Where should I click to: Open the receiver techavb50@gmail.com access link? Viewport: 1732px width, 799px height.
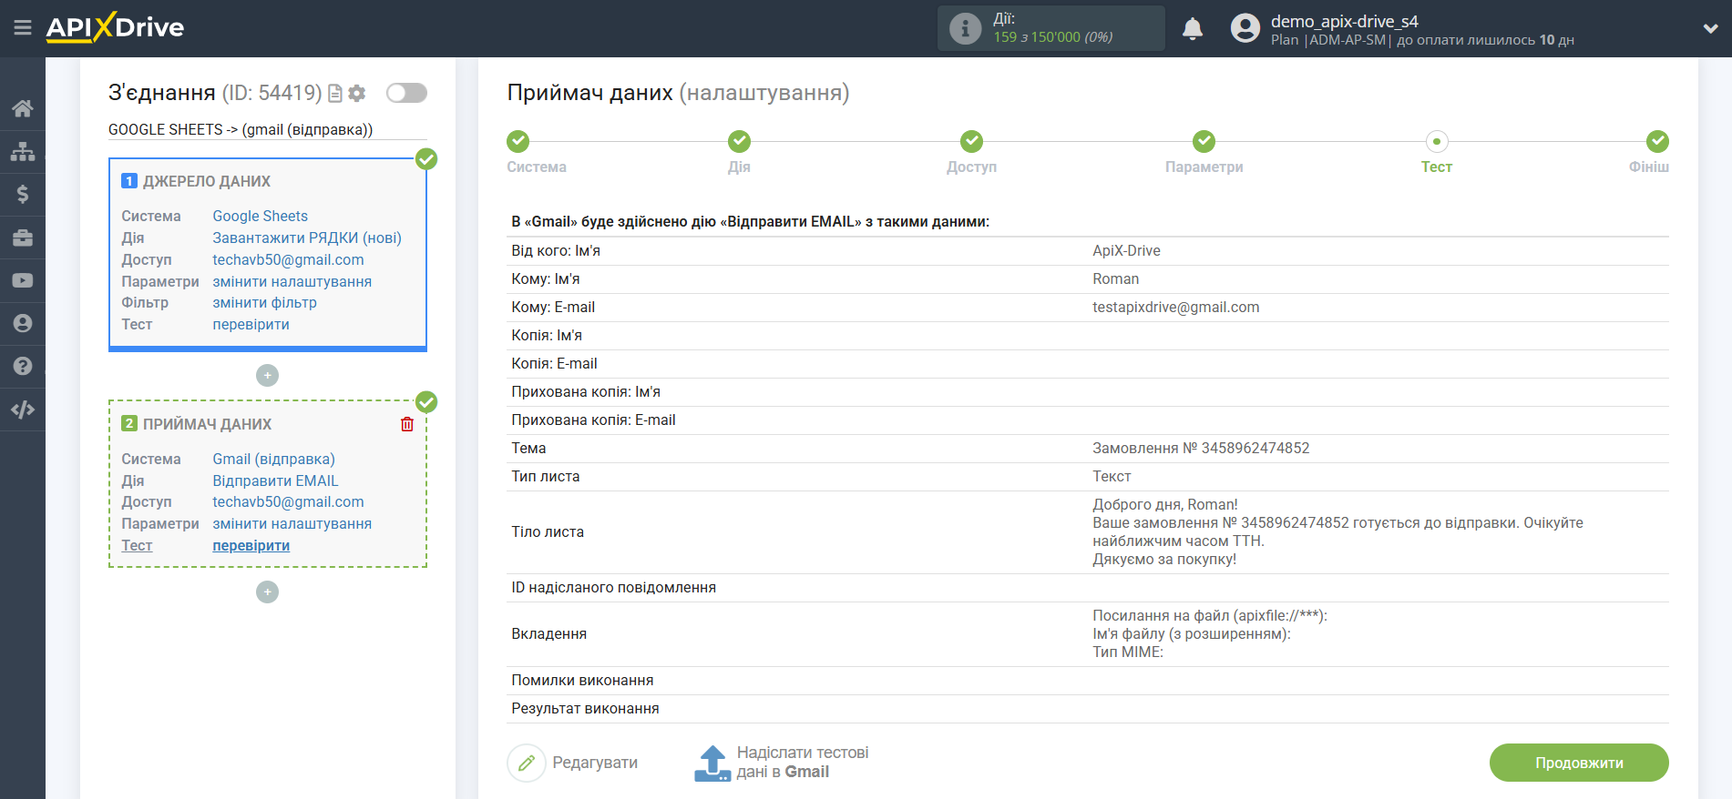[288, 501]
